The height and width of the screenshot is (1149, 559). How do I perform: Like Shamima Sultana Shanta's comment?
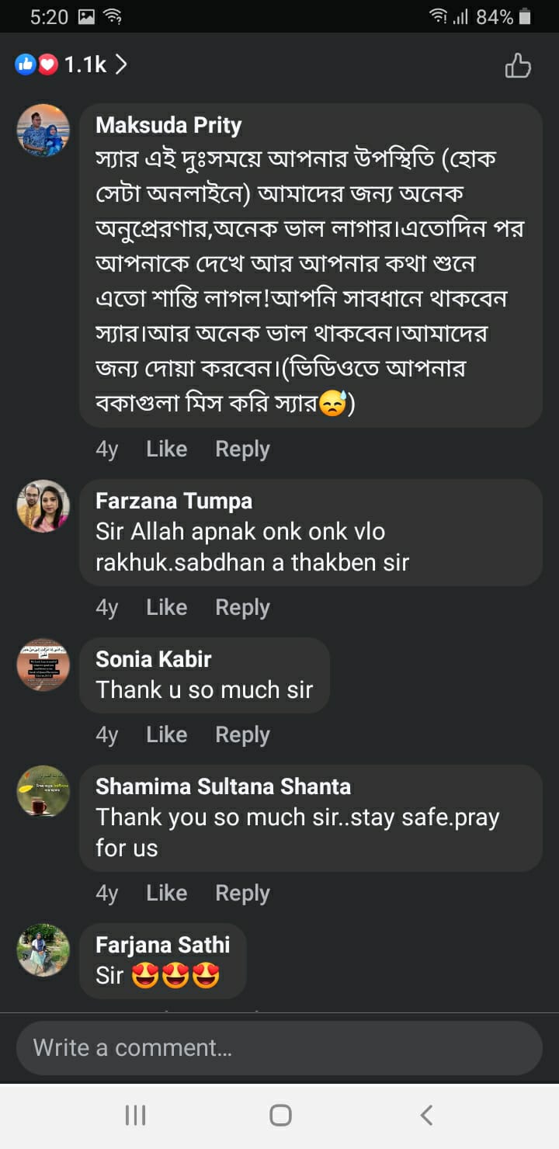coord(166,893)
